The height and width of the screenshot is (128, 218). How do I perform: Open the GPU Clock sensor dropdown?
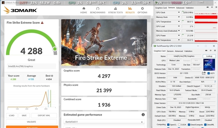[179, 13]
